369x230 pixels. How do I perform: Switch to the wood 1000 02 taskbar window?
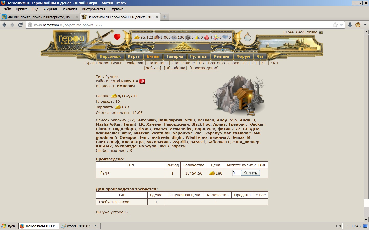click(80, 226)
